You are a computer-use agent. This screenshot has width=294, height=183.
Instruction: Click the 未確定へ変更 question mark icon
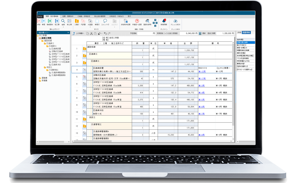tap(137, 21)
